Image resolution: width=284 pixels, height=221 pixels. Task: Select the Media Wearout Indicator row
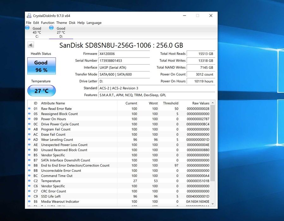point(60,202)
